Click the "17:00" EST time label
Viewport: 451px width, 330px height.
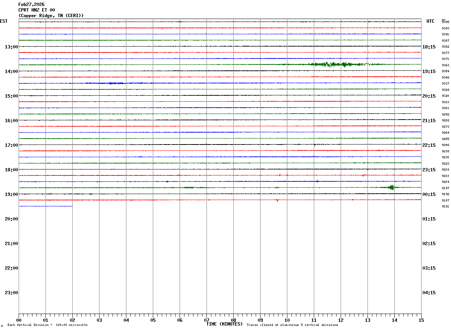tap(11, 145)
